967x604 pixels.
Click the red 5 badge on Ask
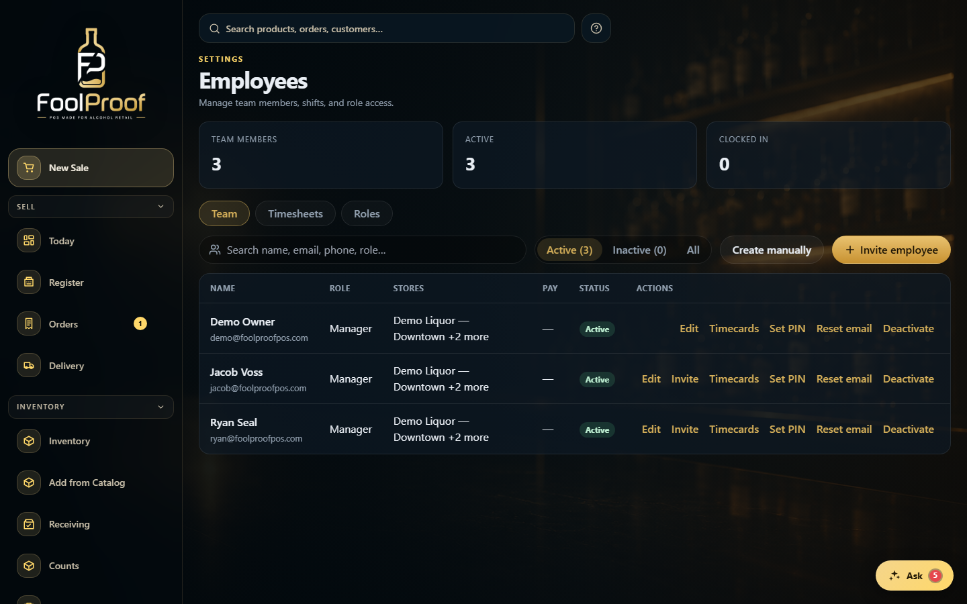(935, 576)
